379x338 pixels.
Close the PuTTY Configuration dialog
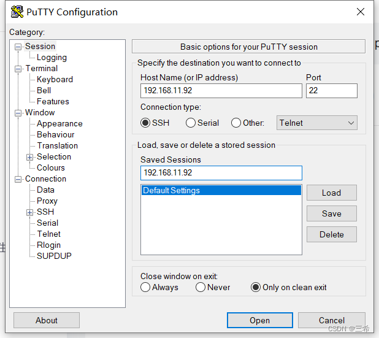(361, 12)
